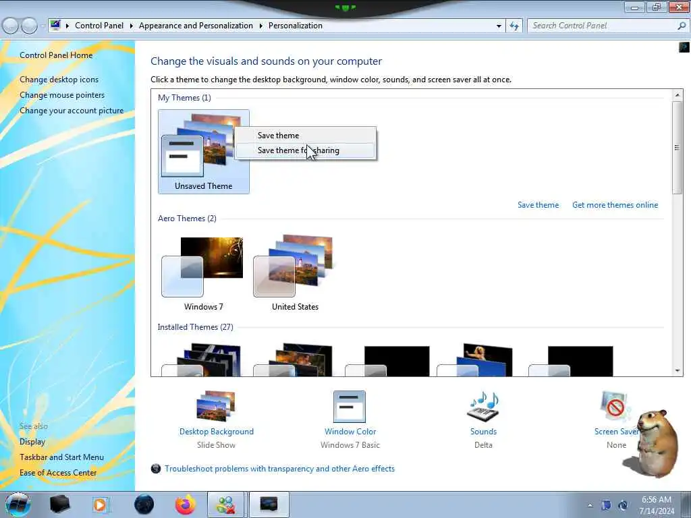The width and height of the screenshot is (691, 518).
Task: Click the tray icon beside the clock
Action: click(623, 505)
